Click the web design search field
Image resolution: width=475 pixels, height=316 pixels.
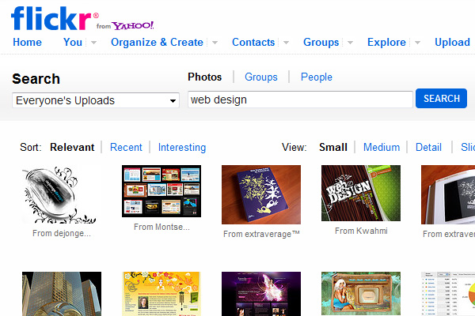coord(300,100)
